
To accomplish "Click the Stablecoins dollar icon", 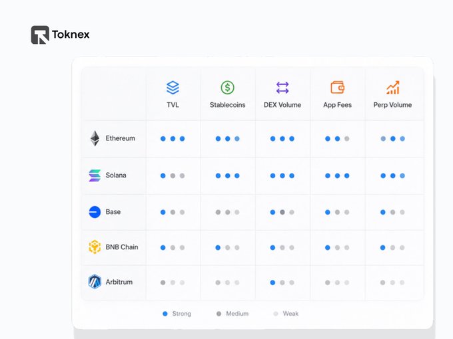I will [x=228, y=87].
